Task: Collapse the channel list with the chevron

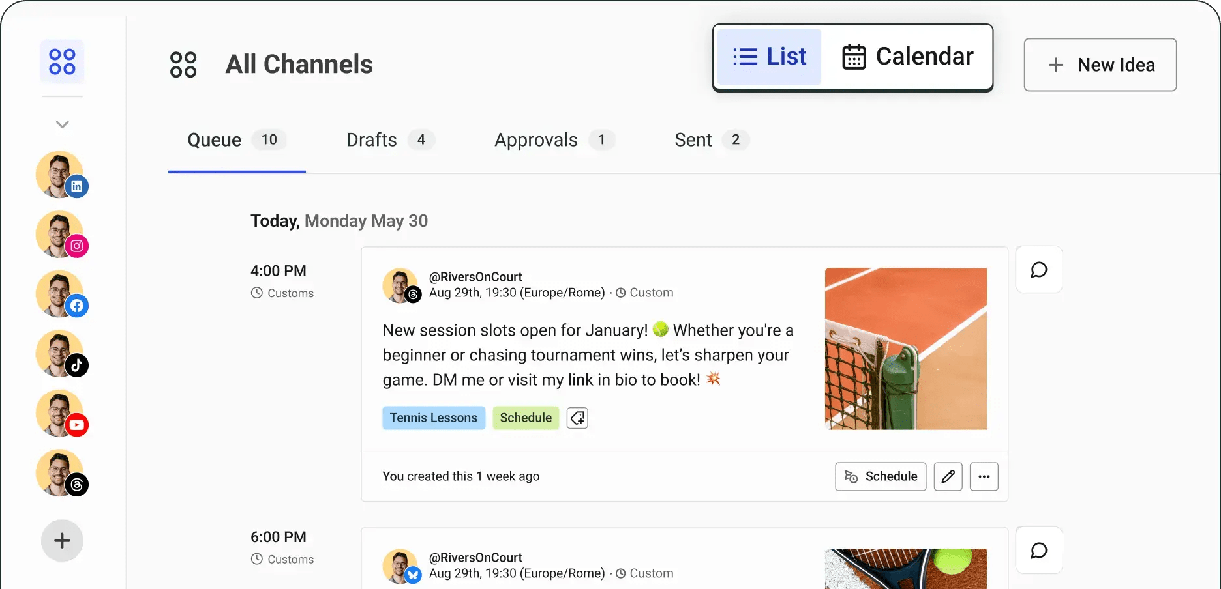Action: (62, 124)
